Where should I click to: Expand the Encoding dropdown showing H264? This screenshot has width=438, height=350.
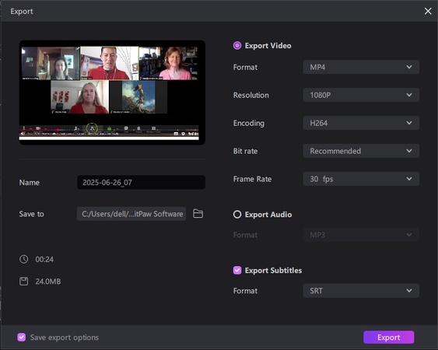361,123
